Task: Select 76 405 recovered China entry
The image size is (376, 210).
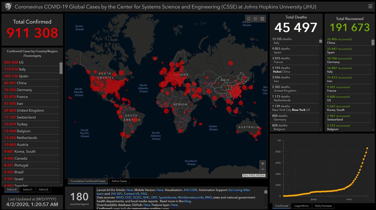Action: click(x=348, y=41)
